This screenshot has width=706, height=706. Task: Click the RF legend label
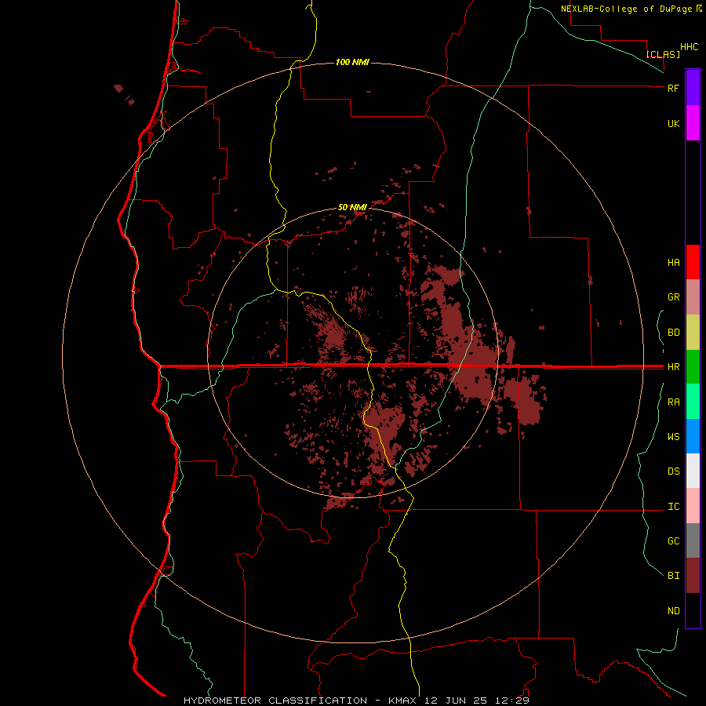pyautogui.click(x=673, y=88)
